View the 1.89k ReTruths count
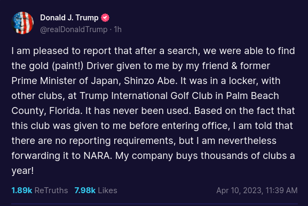This screenshot has width=308, height=206. coord(22,190)
